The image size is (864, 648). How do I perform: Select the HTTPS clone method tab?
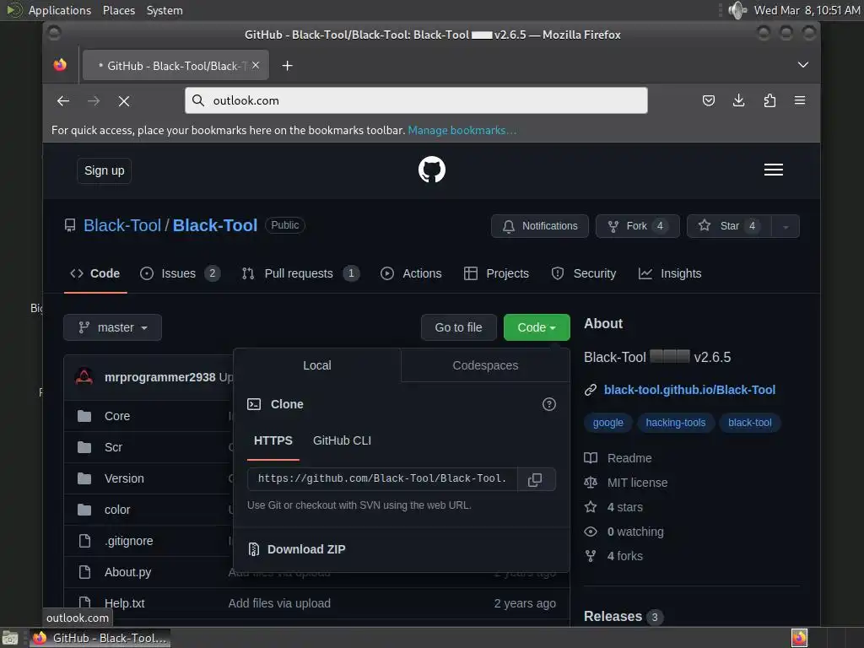coord(273,440)
